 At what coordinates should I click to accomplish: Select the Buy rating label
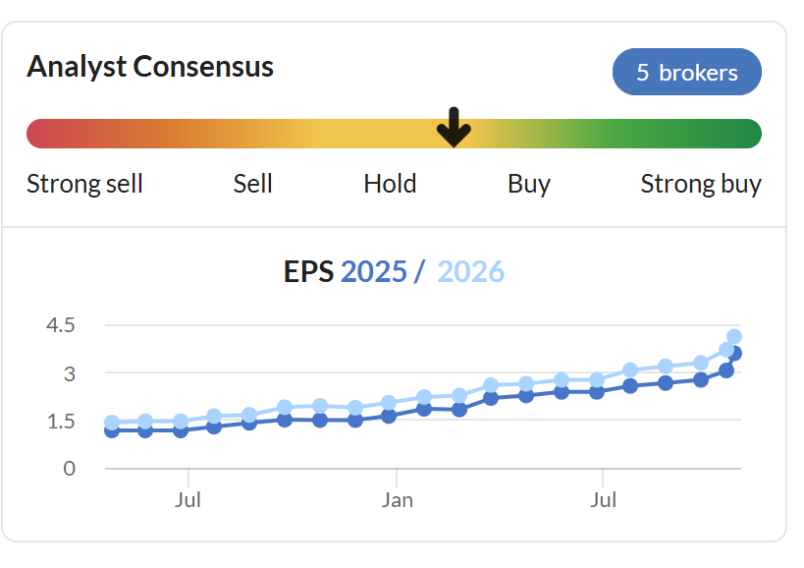coord(529,184)
